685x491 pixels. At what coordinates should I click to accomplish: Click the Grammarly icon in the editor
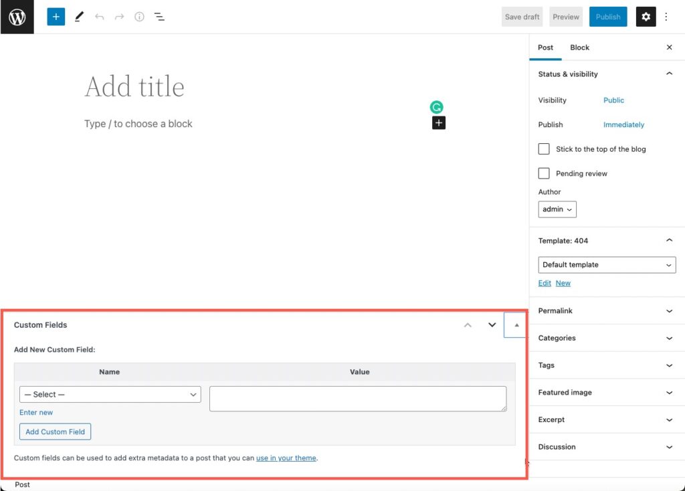click(x=437, y=107)
